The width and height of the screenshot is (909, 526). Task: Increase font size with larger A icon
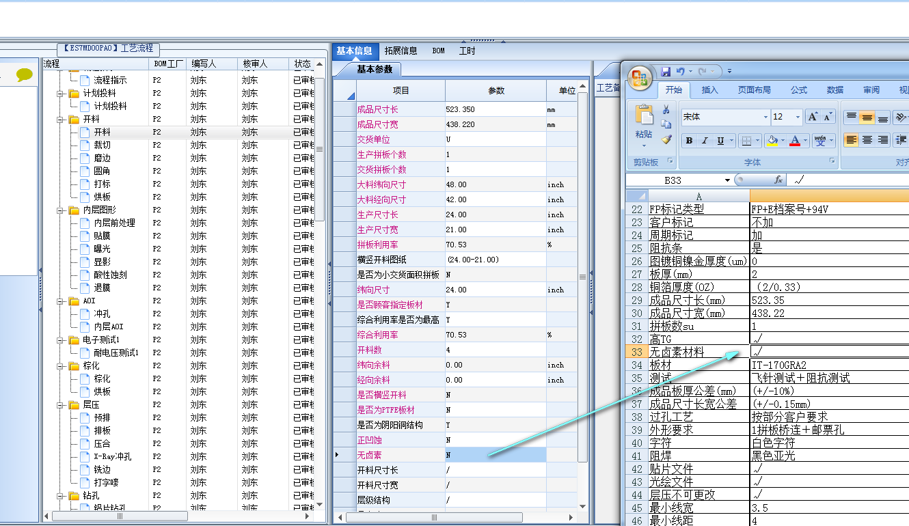(813, 117)
